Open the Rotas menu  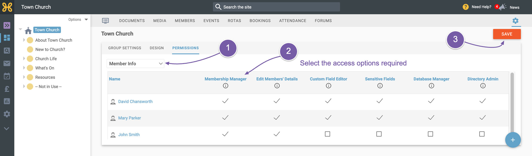(234, 21)
